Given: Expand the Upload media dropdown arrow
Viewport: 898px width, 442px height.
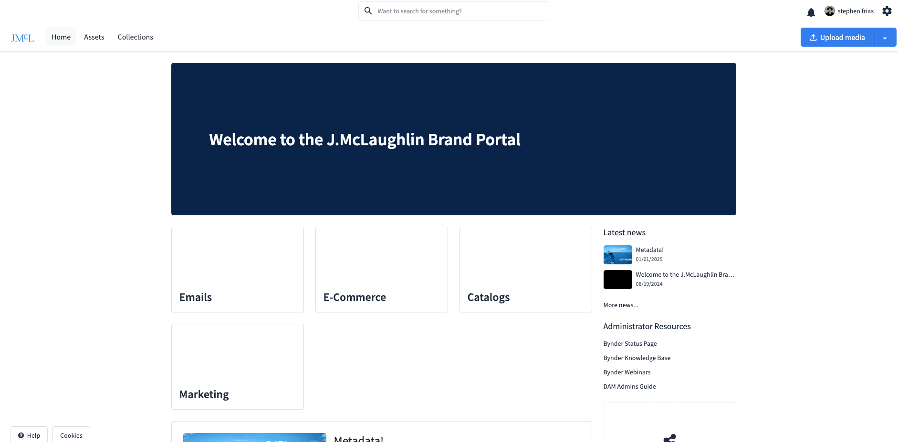Looking at the screenshot, I should pos(885,38).
